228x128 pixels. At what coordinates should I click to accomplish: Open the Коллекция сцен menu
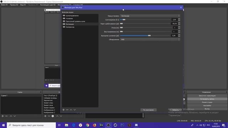click(x=48, y=5)
